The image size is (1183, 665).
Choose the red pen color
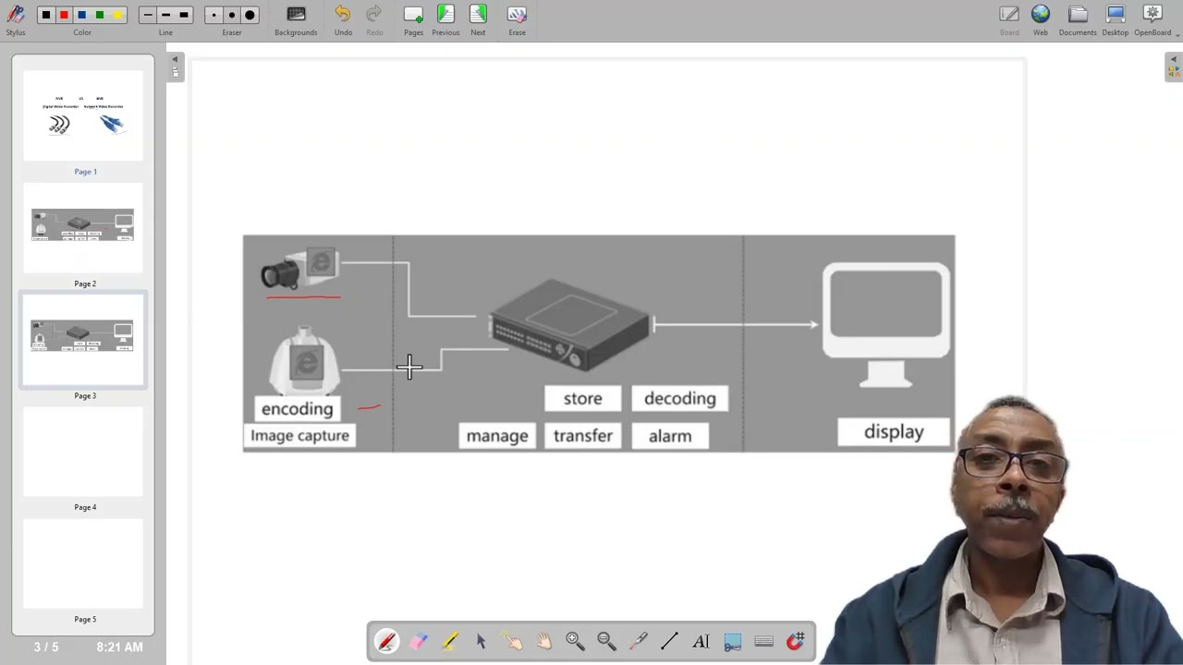[x=64, y=15]
